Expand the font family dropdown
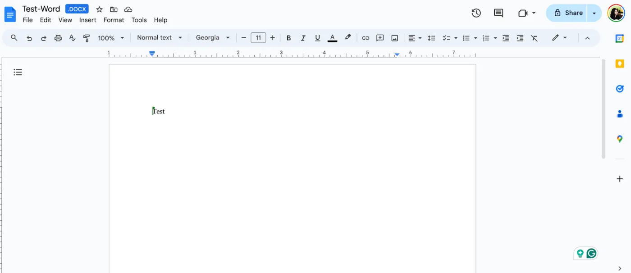Viewport: 631px width, 273px height. [x=212, y=38]
